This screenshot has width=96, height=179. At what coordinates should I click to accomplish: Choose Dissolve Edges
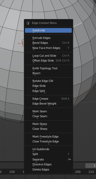(48, 165)
